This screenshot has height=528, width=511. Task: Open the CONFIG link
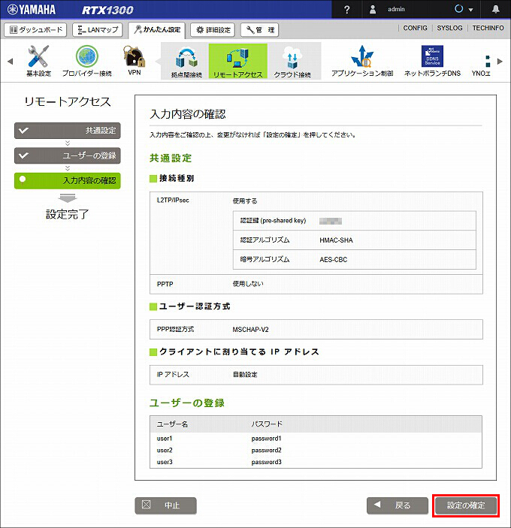(x=415, y=28)
